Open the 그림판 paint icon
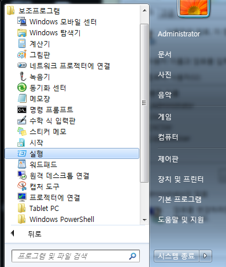 [22, 54]
